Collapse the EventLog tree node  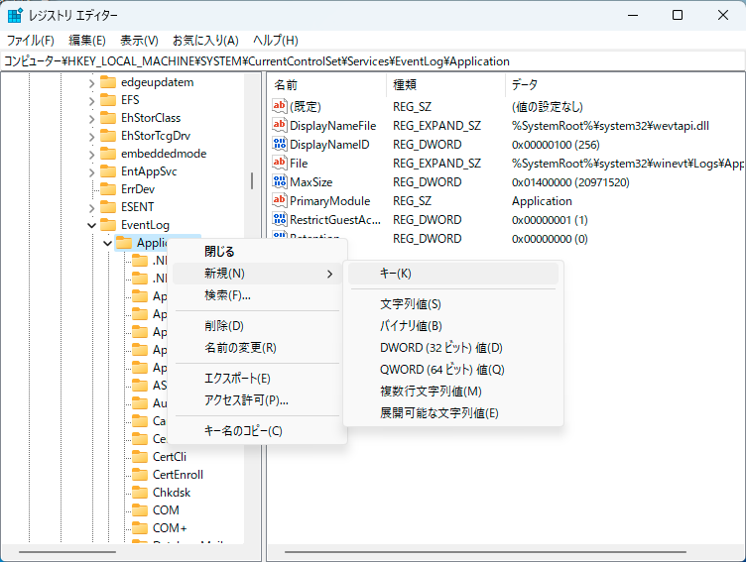[91, 225]
